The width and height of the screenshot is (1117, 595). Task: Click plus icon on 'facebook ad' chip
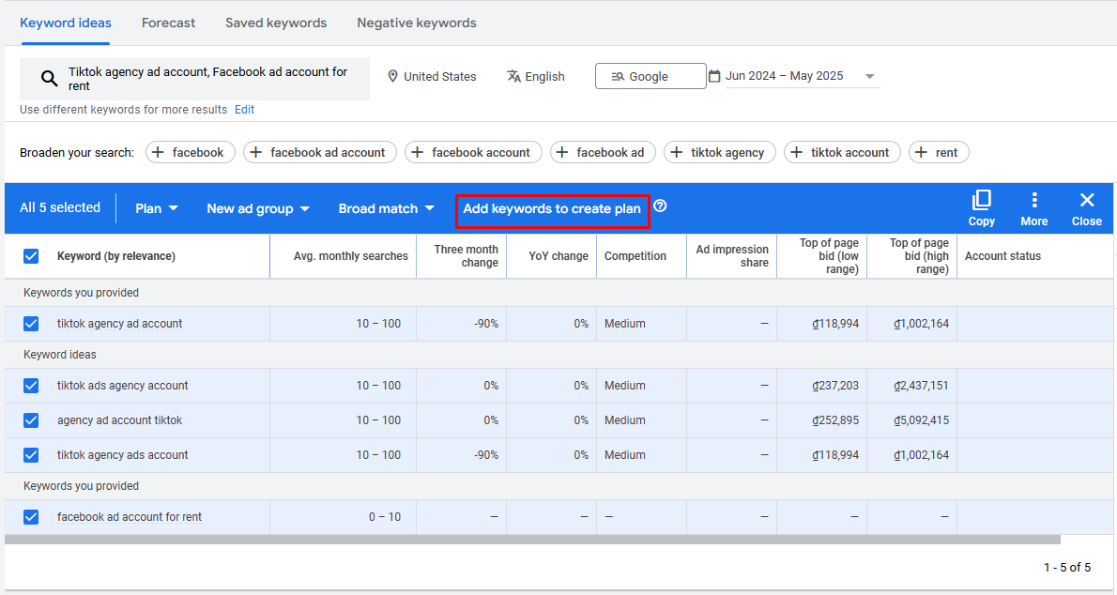tap(562, 152)
